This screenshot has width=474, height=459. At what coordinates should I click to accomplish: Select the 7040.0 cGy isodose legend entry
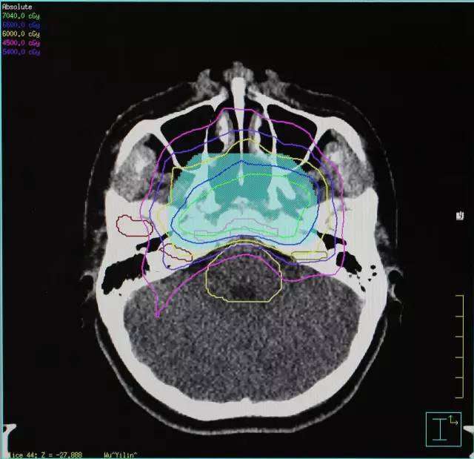21,16
